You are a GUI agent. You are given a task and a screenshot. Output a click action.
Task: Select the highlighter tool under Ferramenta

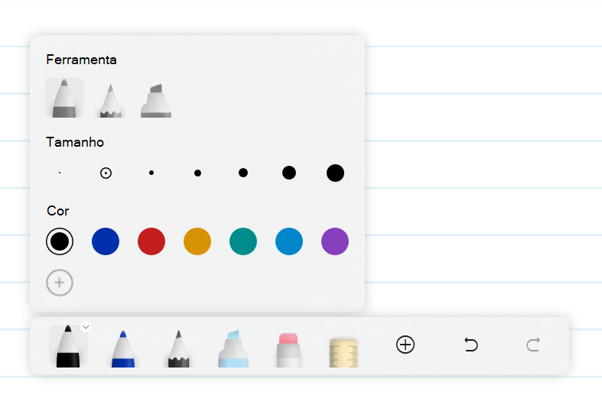pyautogui.click(x=156, y=101)
